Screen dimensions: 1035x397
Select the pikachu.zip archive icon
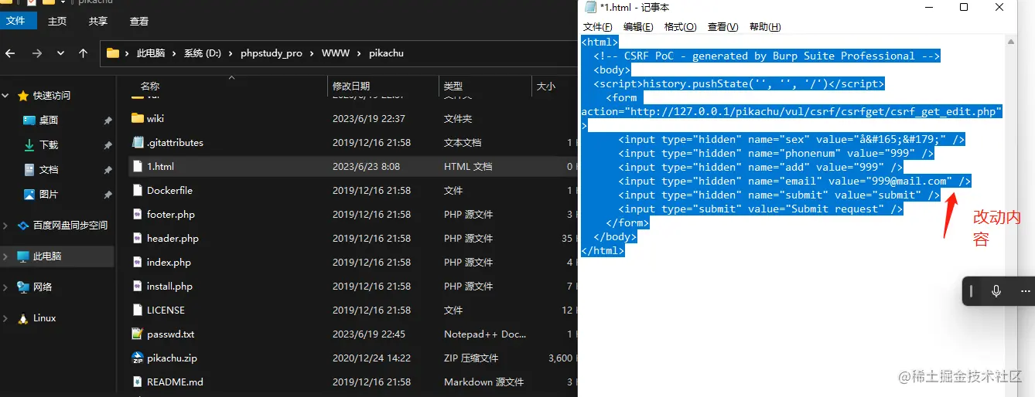click(x=138, y=358)
